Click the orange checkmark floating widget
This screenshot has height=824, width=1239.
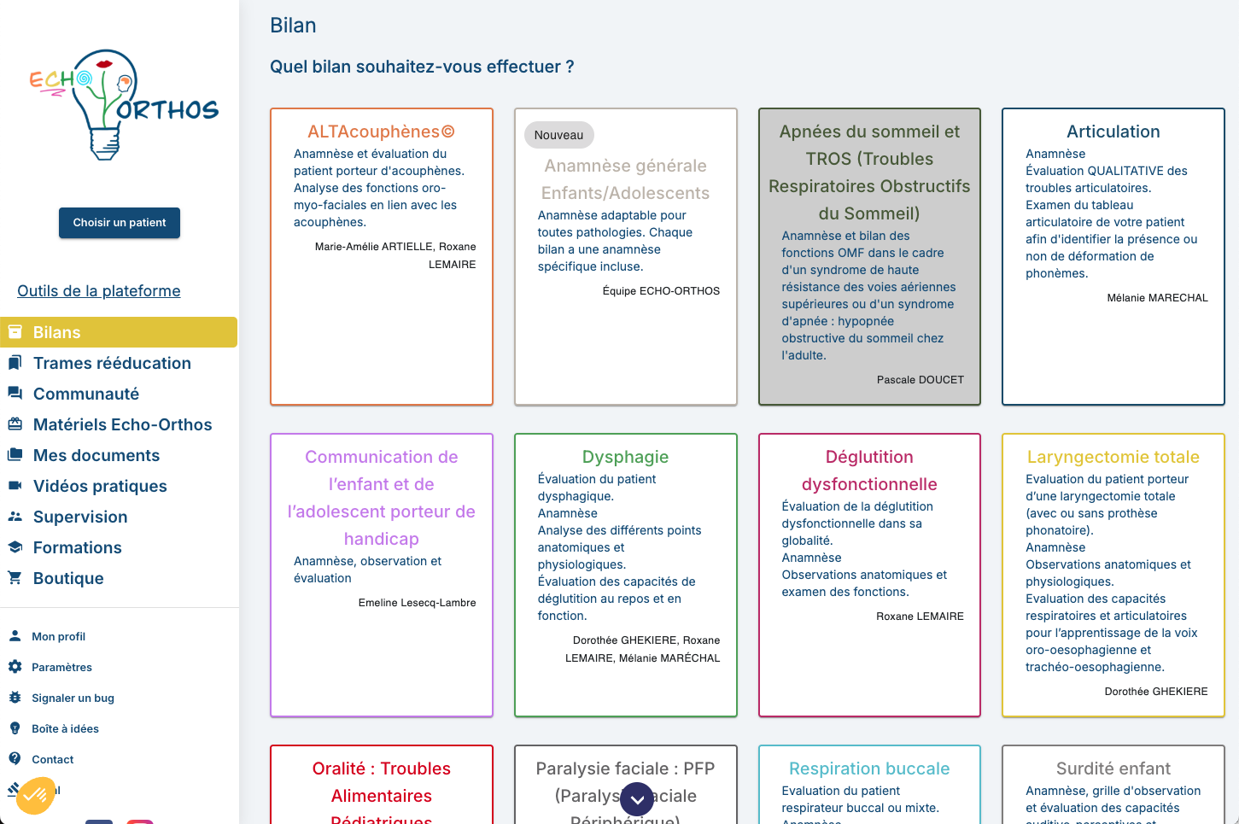tap(35, 795)
